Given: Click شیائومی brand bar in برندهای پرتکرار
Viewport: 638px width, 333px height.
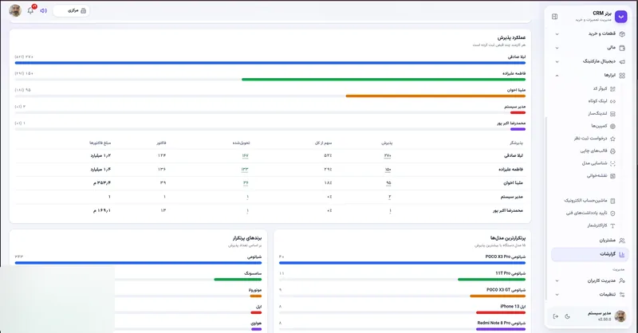Looking at the screenshot, I should 138,263.
